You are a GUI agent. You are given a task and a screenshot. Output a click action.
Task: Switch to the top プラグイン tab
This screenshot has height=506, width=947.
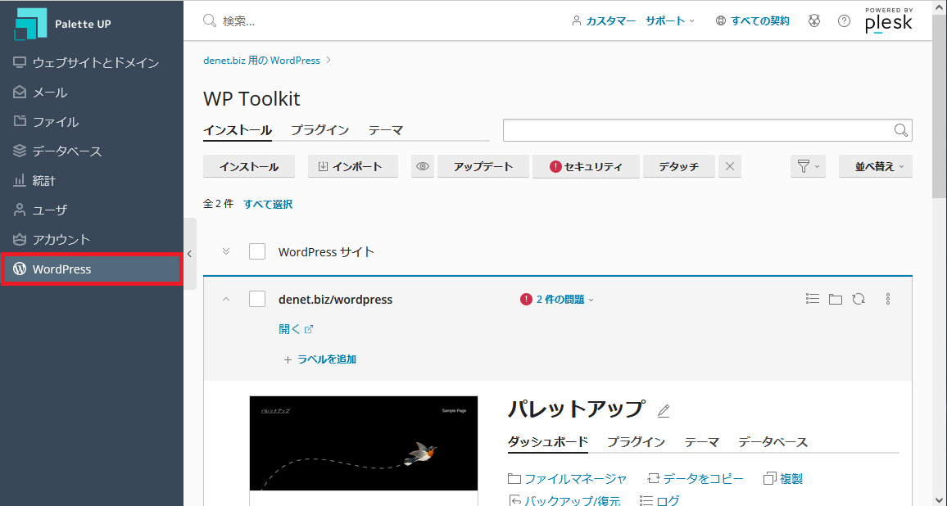320,130
